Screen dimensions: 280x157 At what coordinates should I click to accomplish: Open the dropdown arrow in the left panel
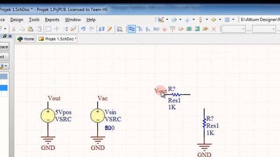coord(6,66)
